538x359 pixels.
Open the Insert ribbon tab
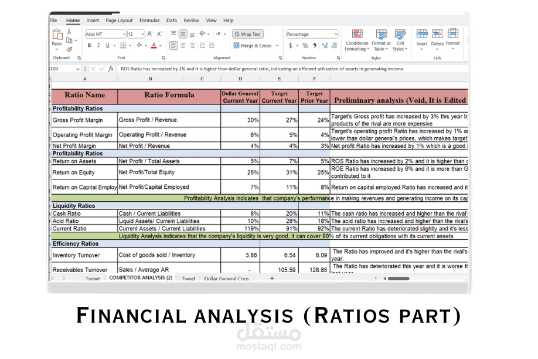point(93,21)
